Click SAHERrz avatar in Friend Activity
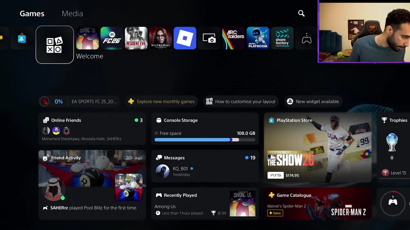This screenshot has height=230, width=410. click(x=53, y=189)
